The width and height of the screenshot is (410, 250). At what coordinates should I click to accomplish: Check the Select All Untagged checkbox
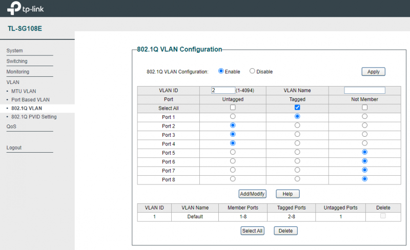pyautogui.click(x=233, y=108)
